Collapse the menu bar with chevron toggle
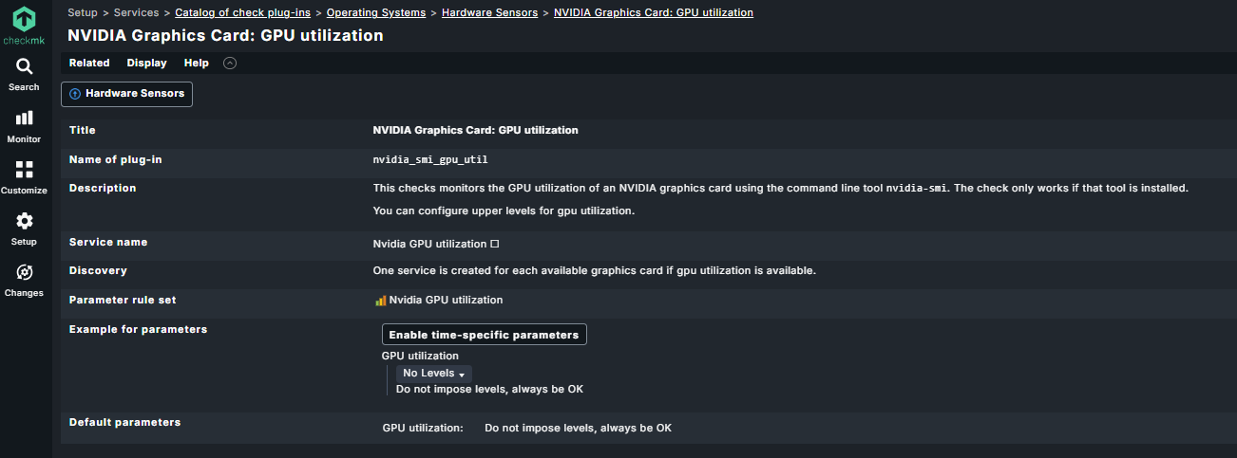 point(229,64)
